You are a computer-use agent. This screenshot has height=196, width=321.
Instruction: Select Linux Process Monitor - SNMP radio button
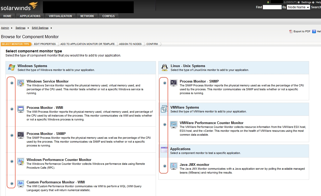point(165,83)
